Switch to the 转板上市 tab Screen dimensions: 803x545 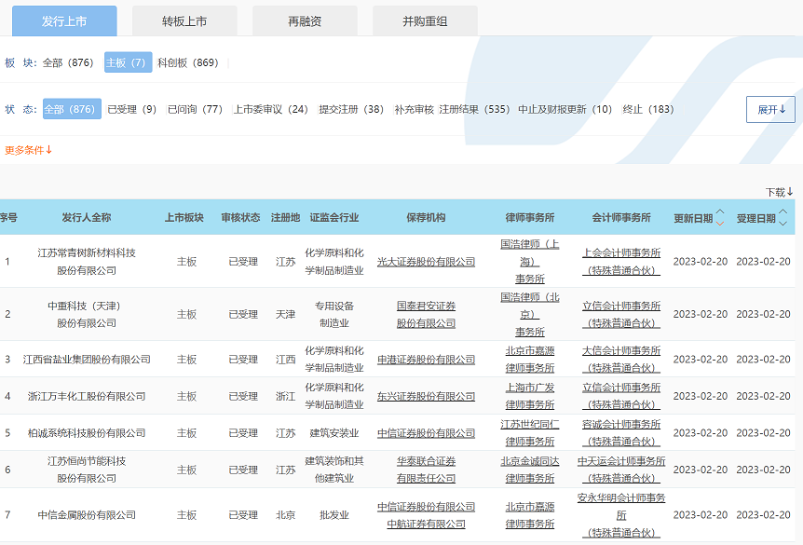184,20
